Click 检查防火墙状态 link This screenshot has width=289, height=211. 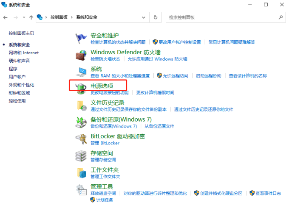[105, 59]
